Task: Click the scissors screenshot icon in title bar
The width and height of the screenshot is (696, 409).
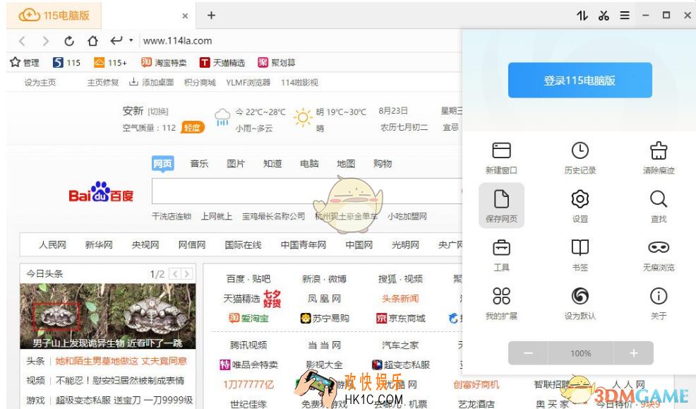Action: pyautogui.click(x=604, y=16)
